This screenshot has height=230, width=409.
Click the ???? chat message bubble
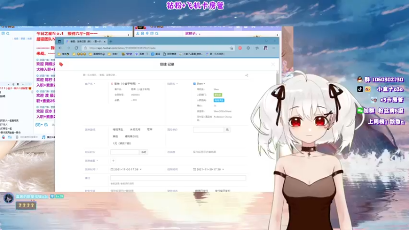click(x=26, y=205)
